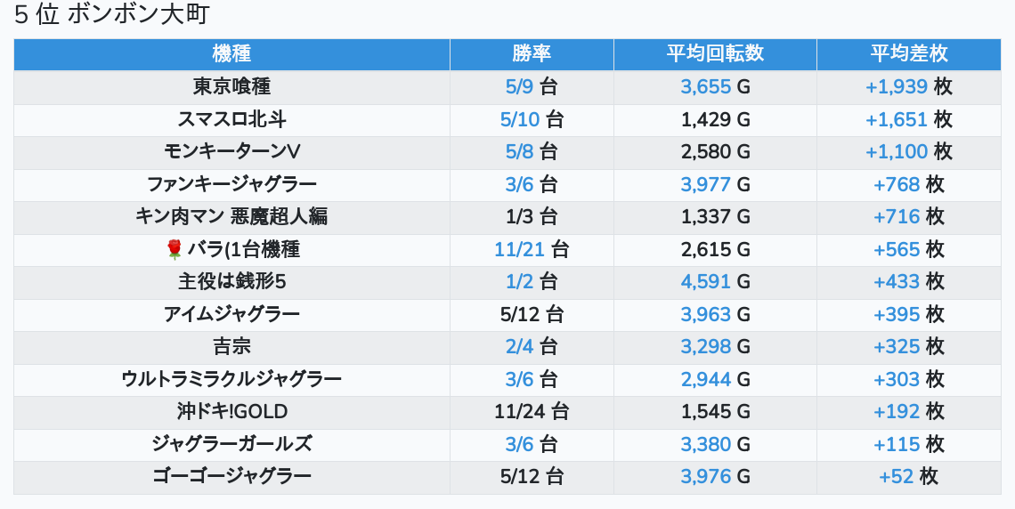Click キン肉マン 悪魔超人編 row name
The width and height of the screenshot is (1015, 509).
231,217
